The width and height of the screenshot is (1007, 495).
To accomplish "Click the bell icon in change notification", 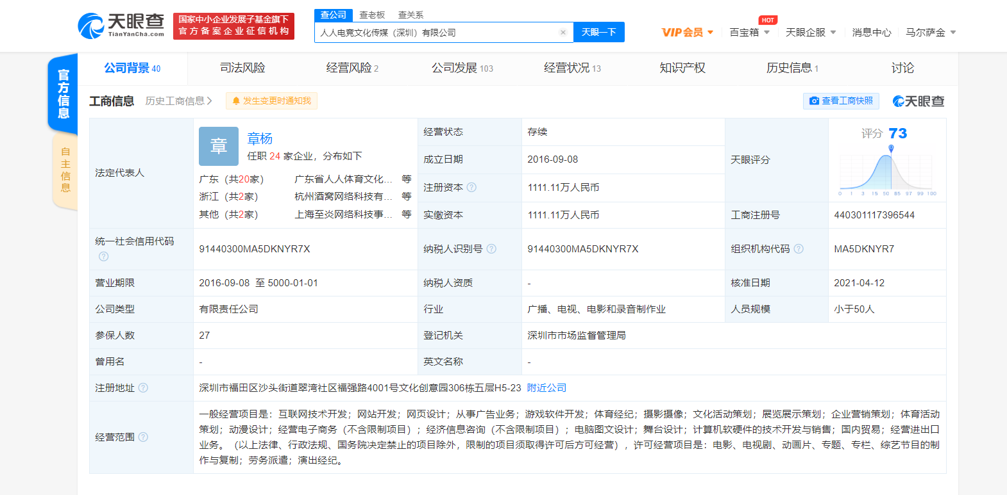I will (x=236, y=101).
